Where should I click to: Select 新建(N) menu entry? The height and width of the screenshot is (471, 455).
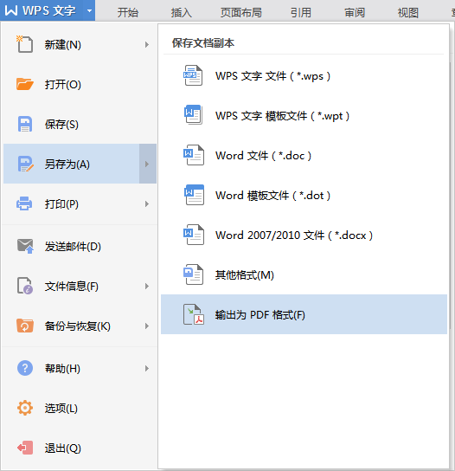[80, 44]
